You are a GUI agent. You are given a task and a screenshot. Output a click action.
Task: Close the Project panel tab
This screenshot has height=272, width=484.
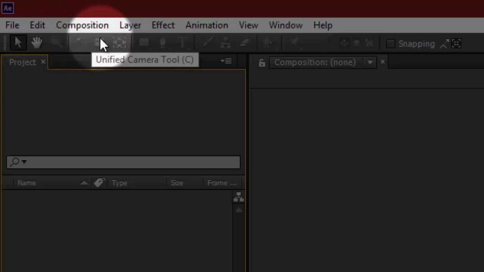coord(43,62)
